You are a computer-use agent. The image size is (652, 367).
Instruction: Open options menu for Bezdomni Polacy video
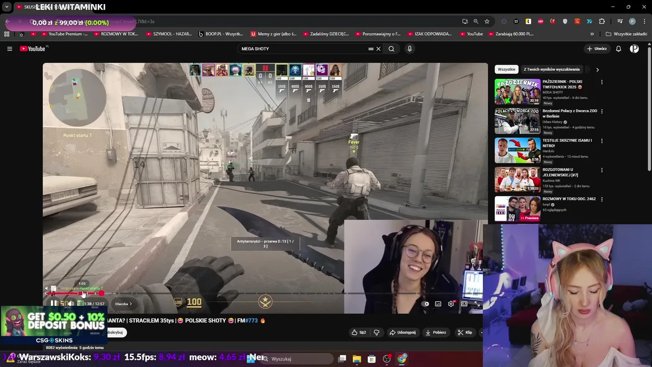point(602,111)
